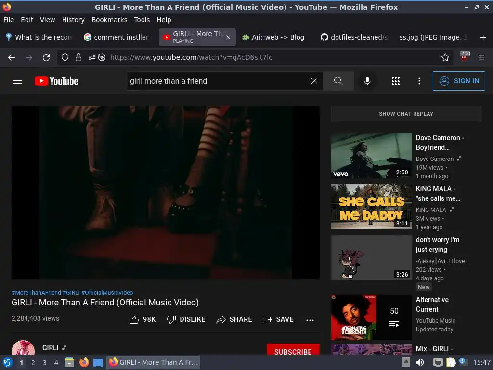Open 'Dove Cameron - Boyfriend' title link
The height and width of the screenshot is (370, 493).
click(440, 143)
